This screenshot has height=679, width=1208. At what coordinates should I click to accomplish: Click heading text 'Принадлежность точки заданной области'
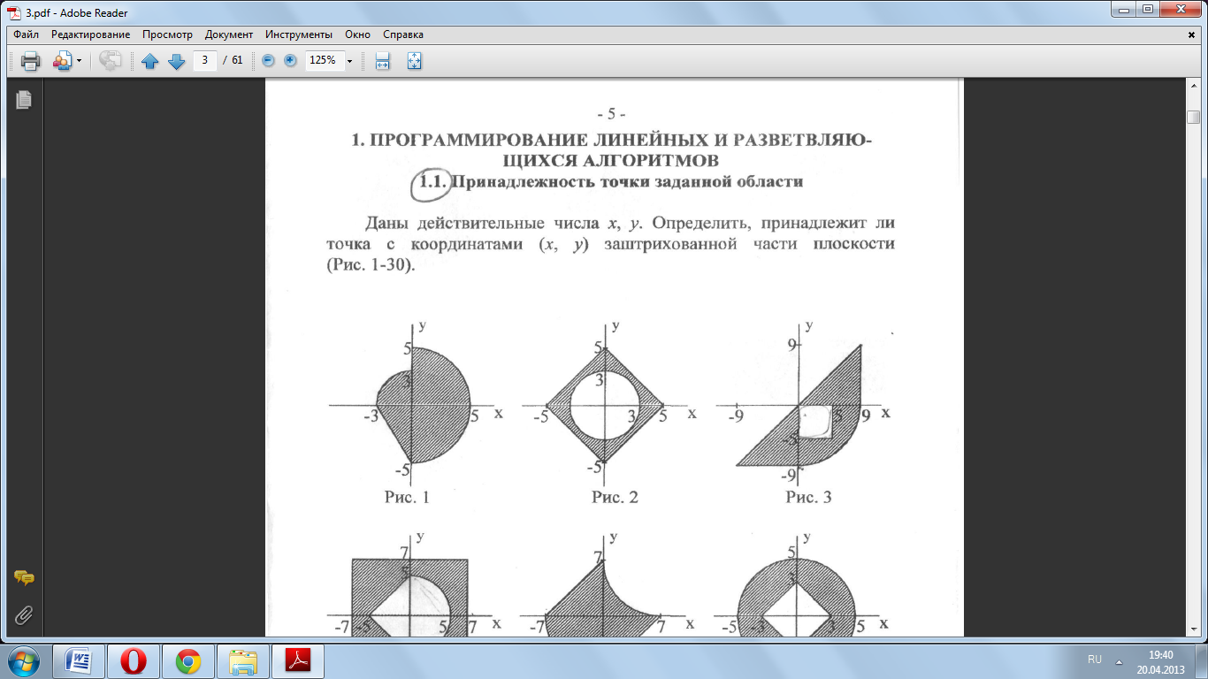[x=628, y=182]
